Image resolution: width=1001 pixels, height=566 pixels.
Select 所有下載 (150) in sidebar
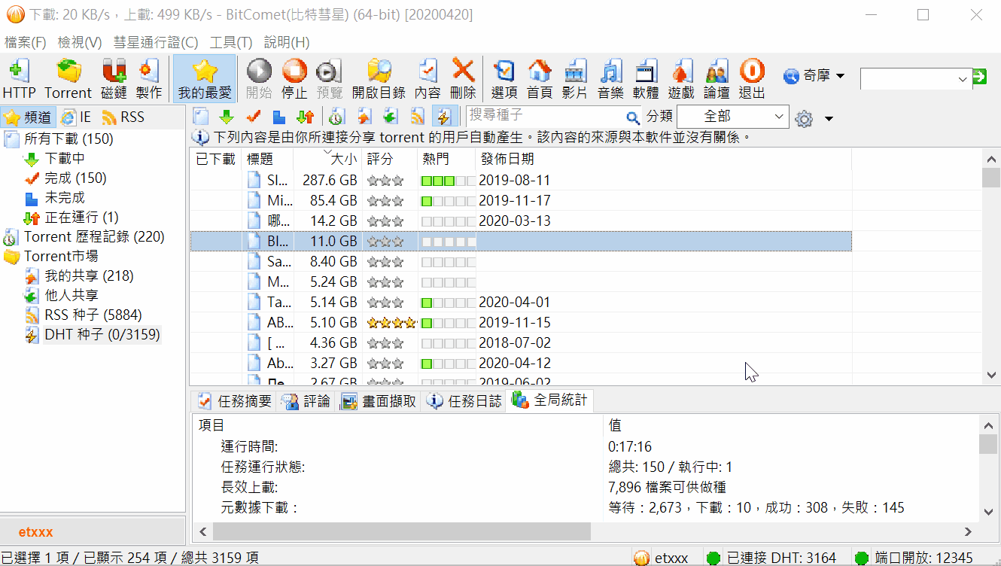click(x=68, y=139)
